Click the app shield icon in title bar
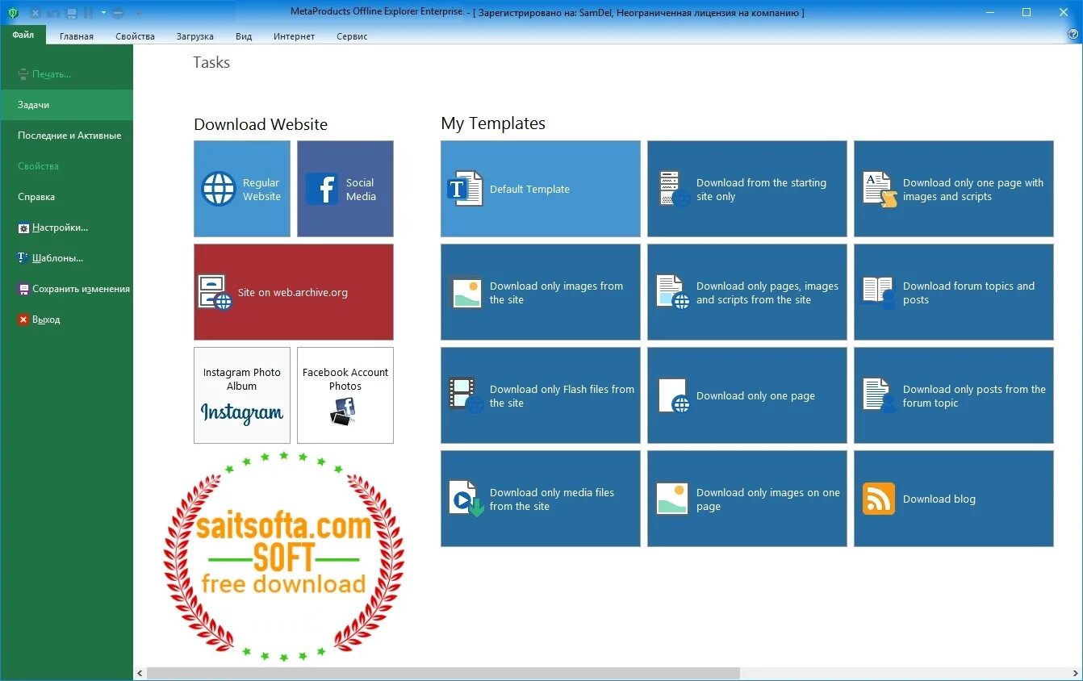The height and width of the screenshot is (681, 1083). (13, 13)
